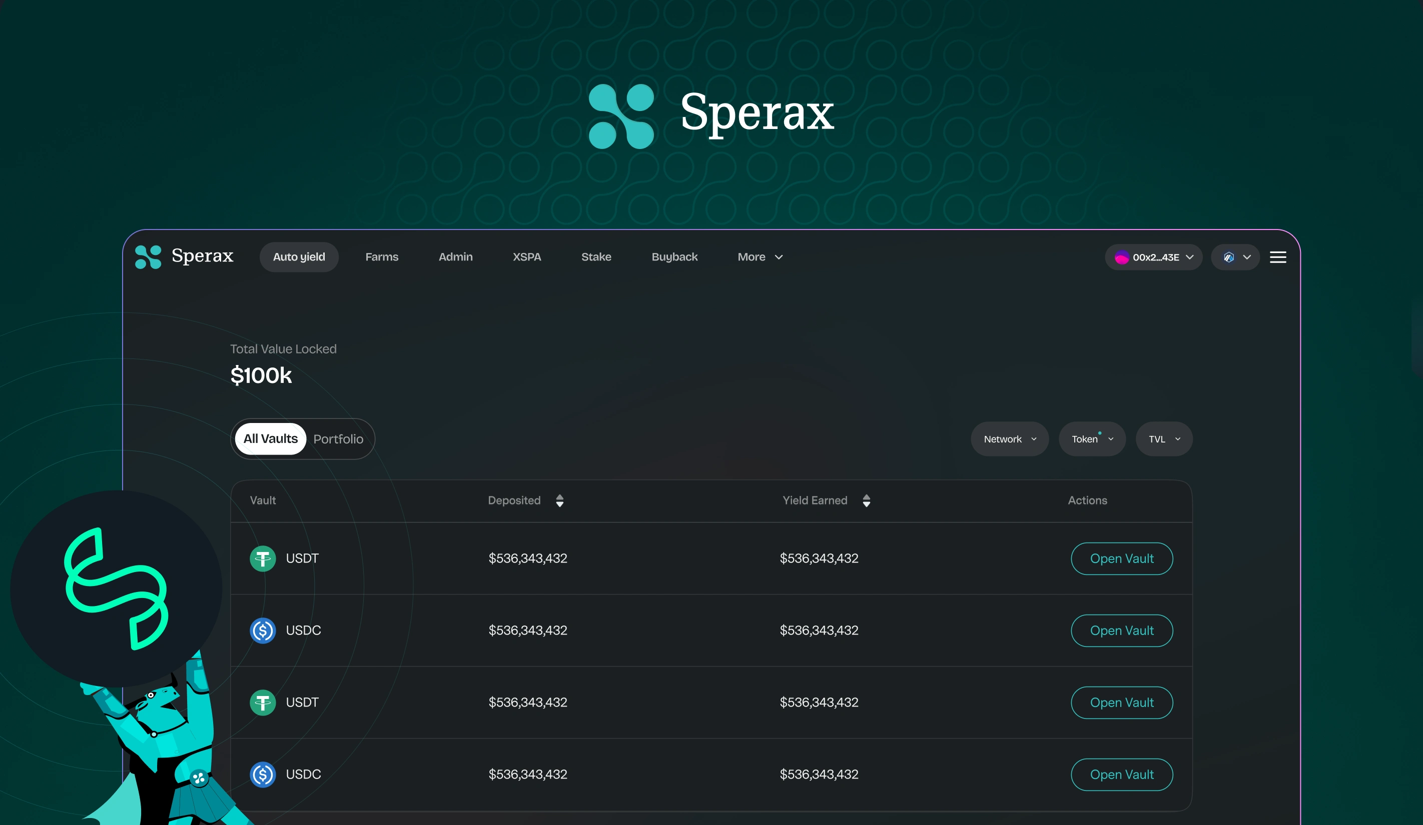Viewport: 1423px width, 825px height.
Task: Open the hamburger menu icon
Action: tap(1278, 257)
